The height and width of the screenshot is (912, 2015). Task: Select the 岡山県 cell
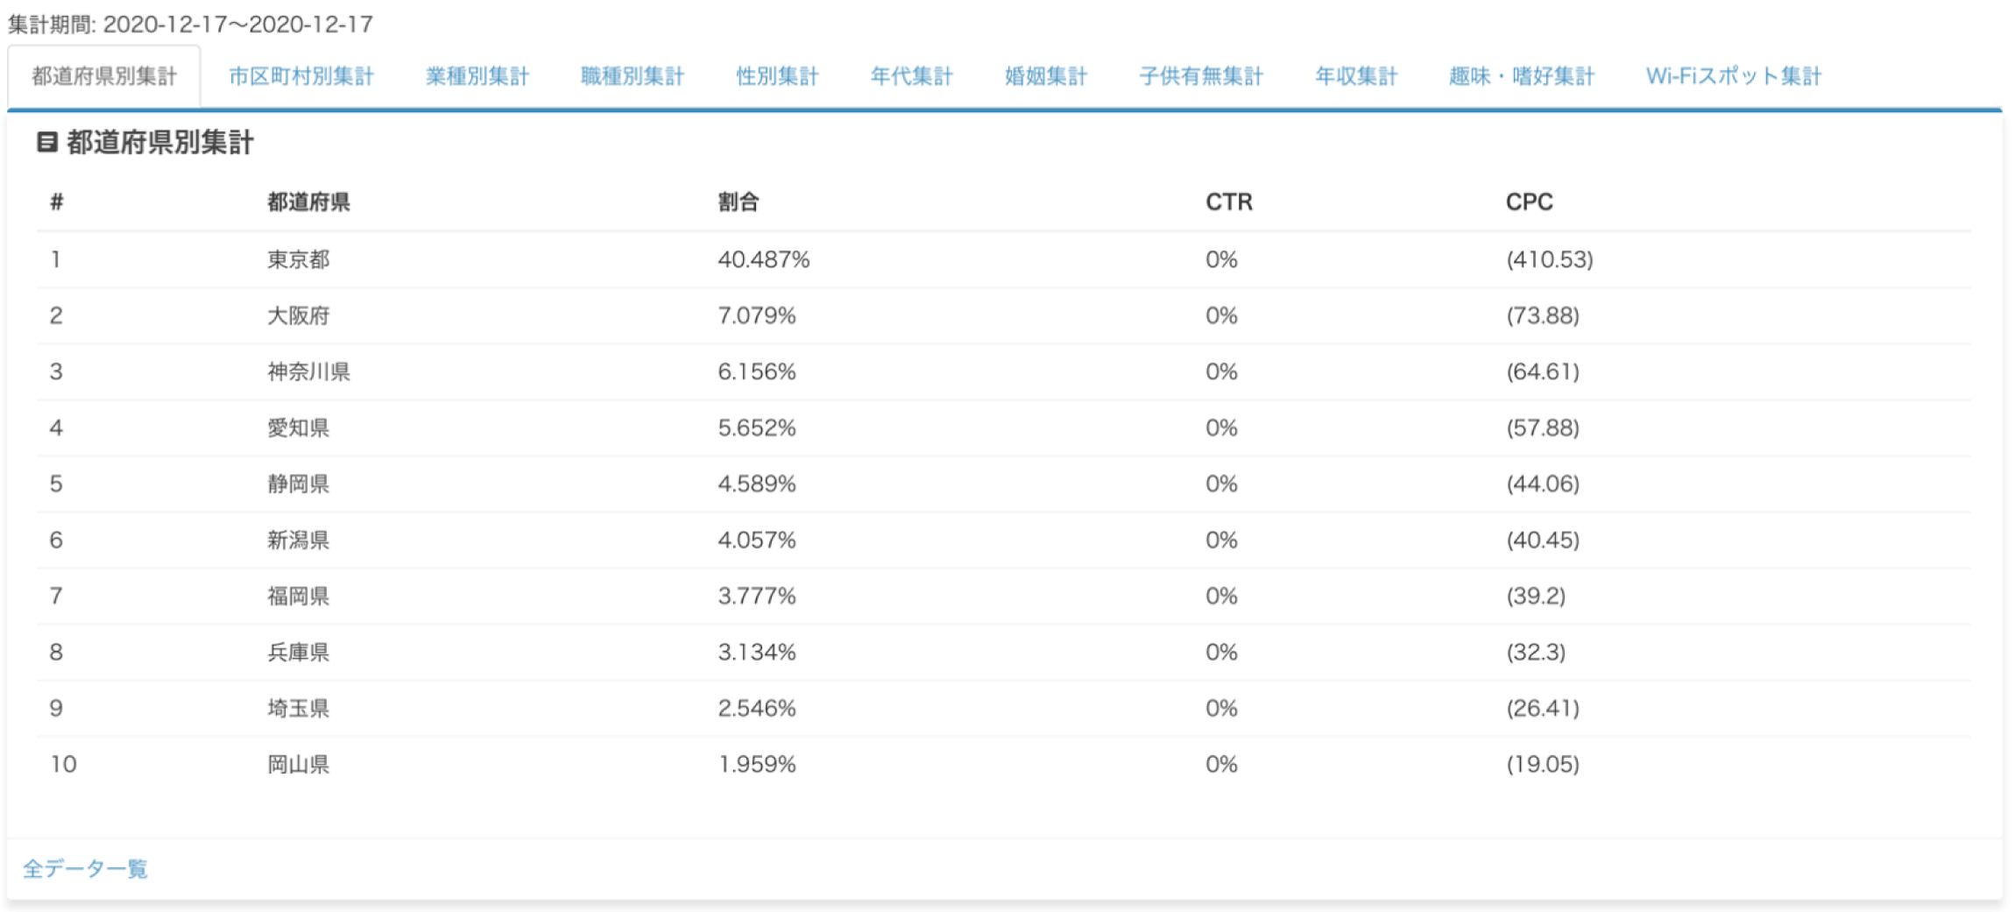coord(298,764)
